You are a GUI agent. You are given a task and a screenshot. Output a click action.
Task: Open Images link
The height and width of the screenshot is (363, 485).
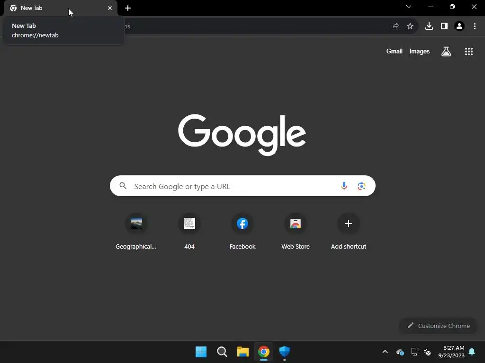420,51
